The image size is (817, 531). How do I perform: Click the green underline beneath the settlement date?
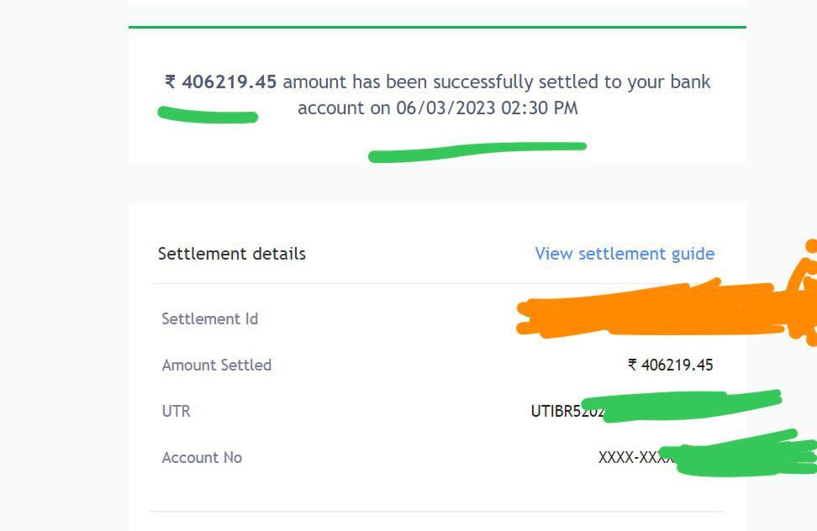pyautogui.click(x=477, y=152)
